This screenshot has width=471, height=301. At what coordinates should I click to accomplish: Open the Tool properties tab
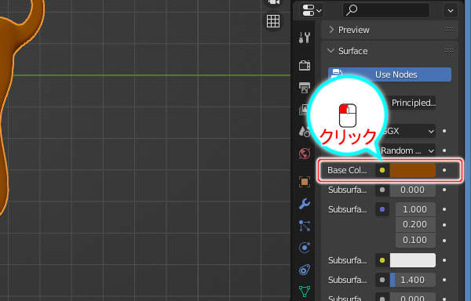pyautogui.click(x=305, y=38)
